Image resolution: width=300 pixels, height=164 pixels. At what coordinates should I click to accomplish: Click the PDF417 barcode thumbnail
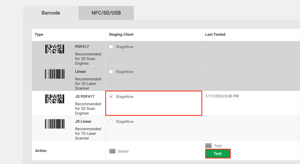click(x=55, y=49)
